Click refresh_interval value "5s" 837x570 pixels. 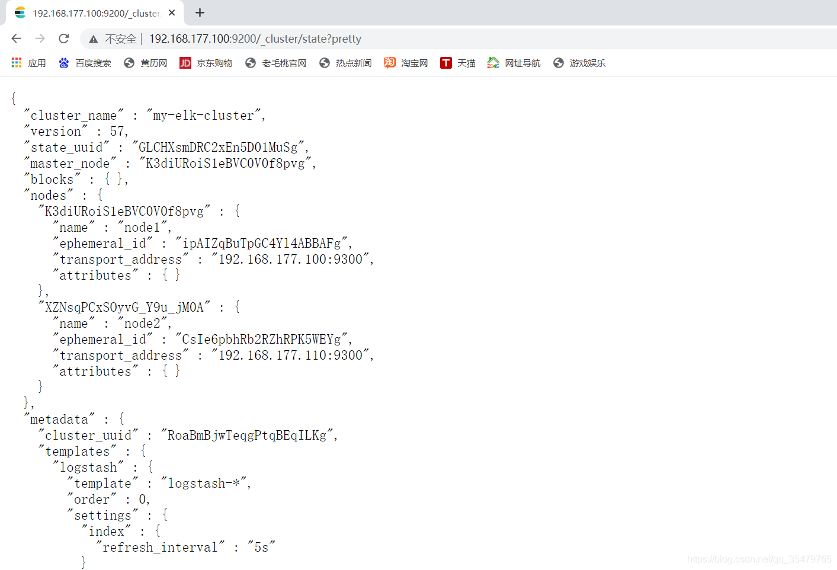tap(261, 547)
